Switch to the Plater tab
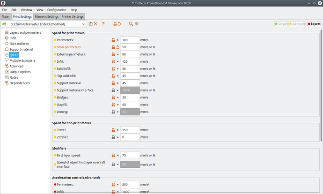323x194 pixels. tap(6, 16)
